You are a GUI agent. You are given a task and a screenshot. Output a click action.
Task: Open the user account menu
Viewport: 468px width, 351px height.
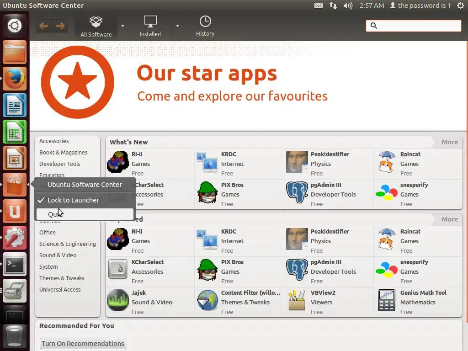420,5
